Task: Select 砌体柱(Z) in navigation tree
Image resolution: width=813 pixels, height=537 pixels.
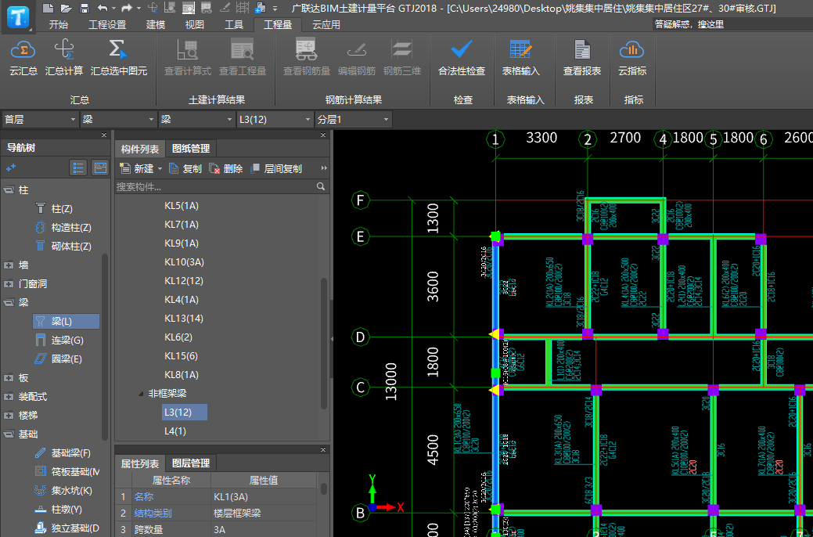Action: [71, 246]
